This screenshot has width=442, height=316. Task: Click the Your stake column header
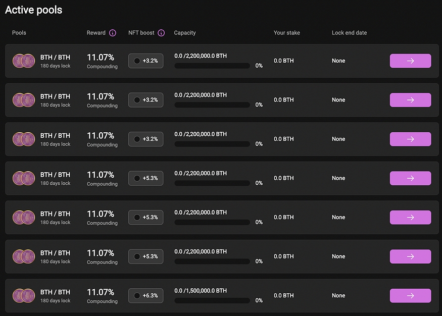(x=286, y=33)
